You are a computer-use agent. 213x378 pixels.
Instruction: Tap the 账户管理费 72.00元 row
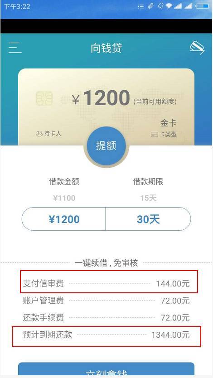[x=106, y=300]
